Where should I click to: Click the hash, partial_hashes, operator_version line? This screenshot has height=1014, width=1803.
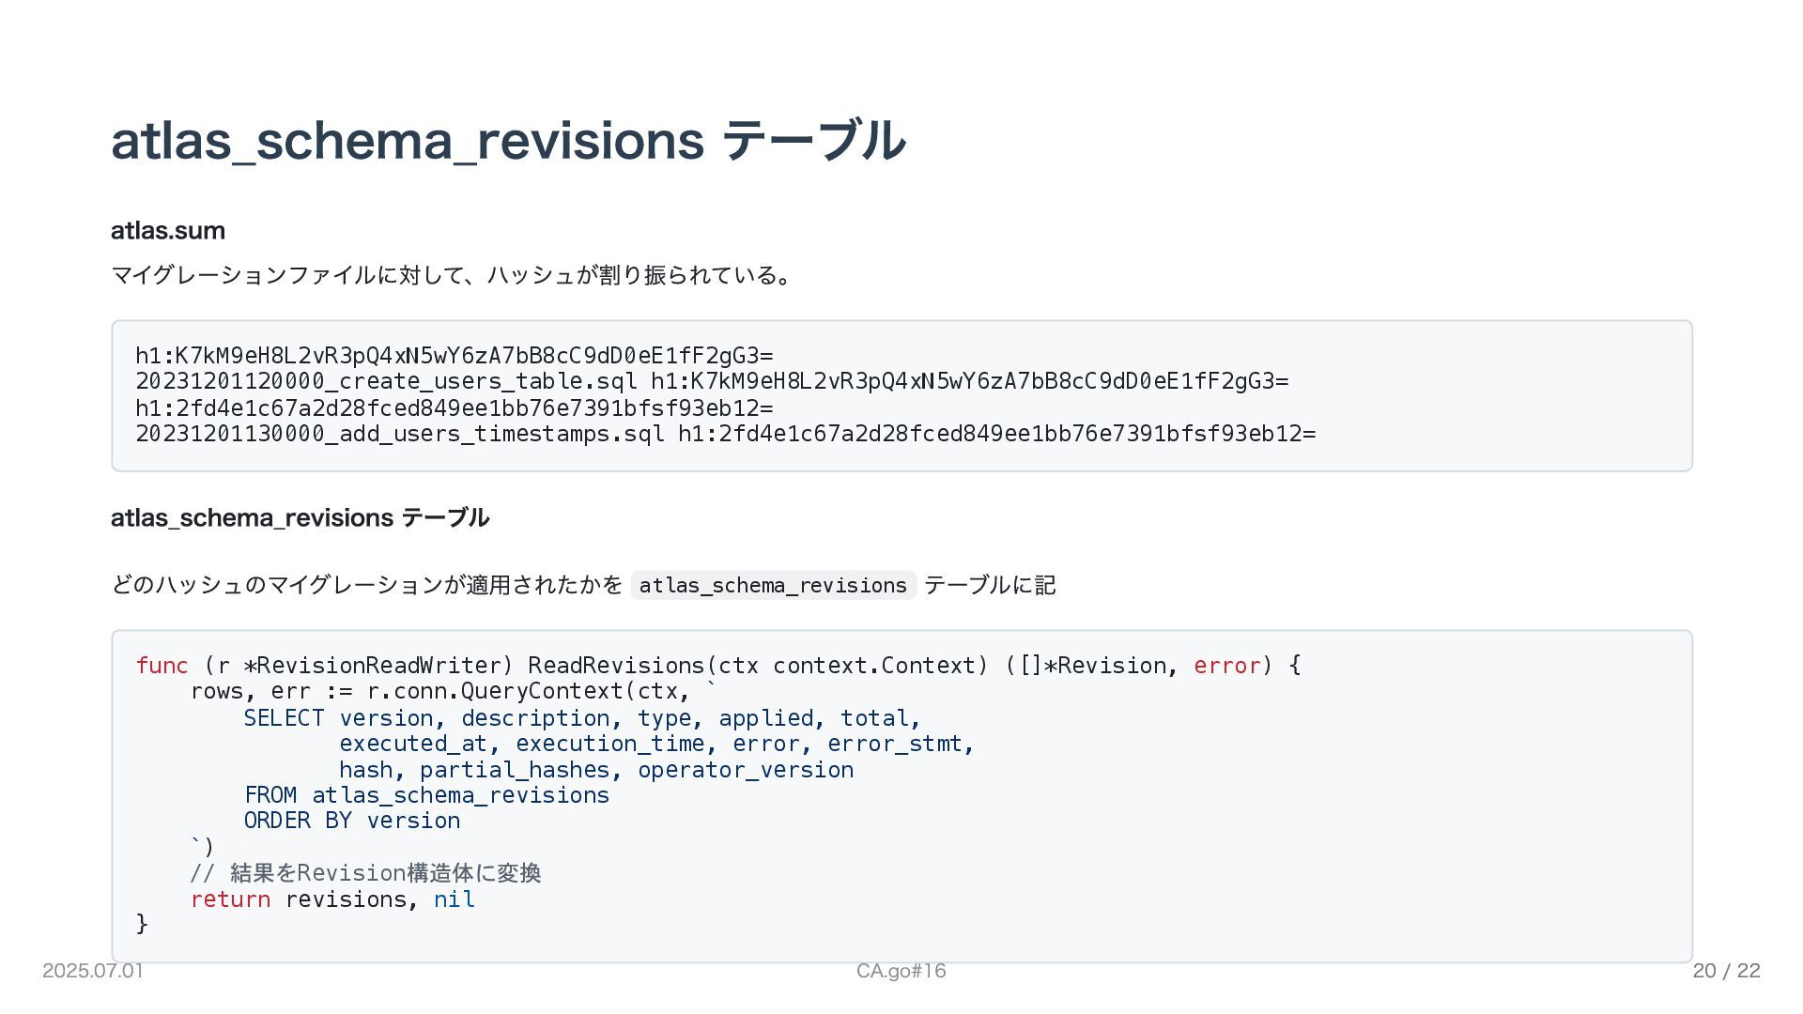(x=596, y=770)
